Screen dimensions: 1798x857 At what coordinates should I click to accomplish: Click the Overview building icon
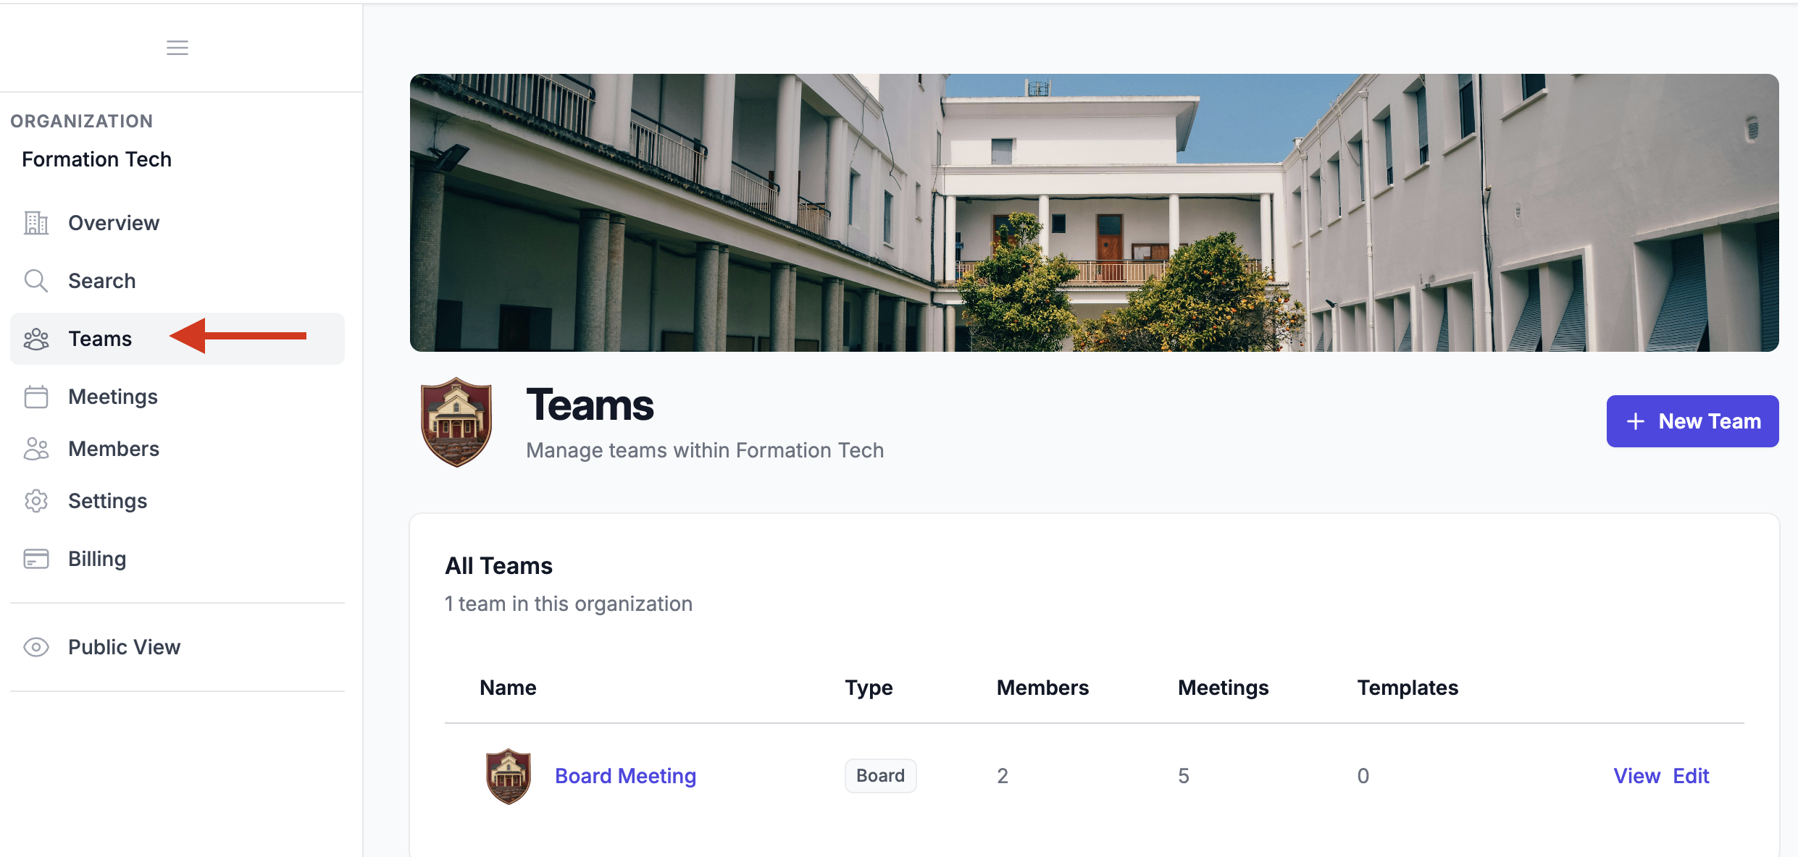pyautogui.click(x=36, y=223)
